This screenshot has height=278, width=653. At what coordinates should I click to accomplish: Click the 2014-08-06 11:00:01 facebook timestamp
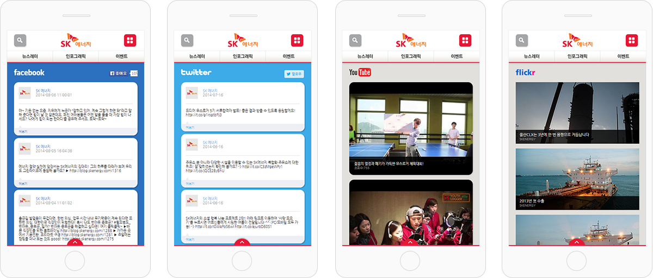click(53, 94)
